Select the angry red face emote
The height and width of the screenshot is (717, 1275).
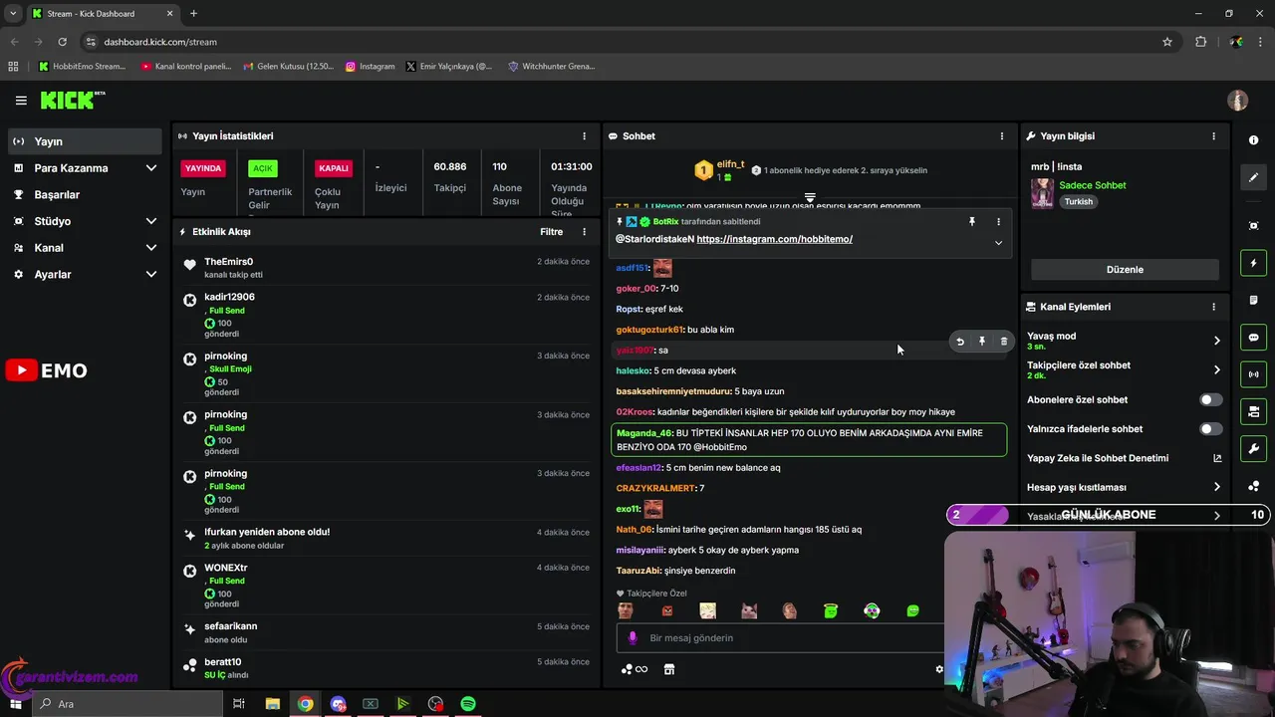[667, 610]
